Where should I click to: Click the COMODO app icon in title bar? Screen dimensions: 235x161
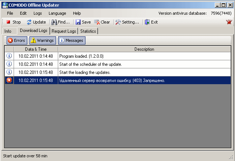click(x=5, y=5)
